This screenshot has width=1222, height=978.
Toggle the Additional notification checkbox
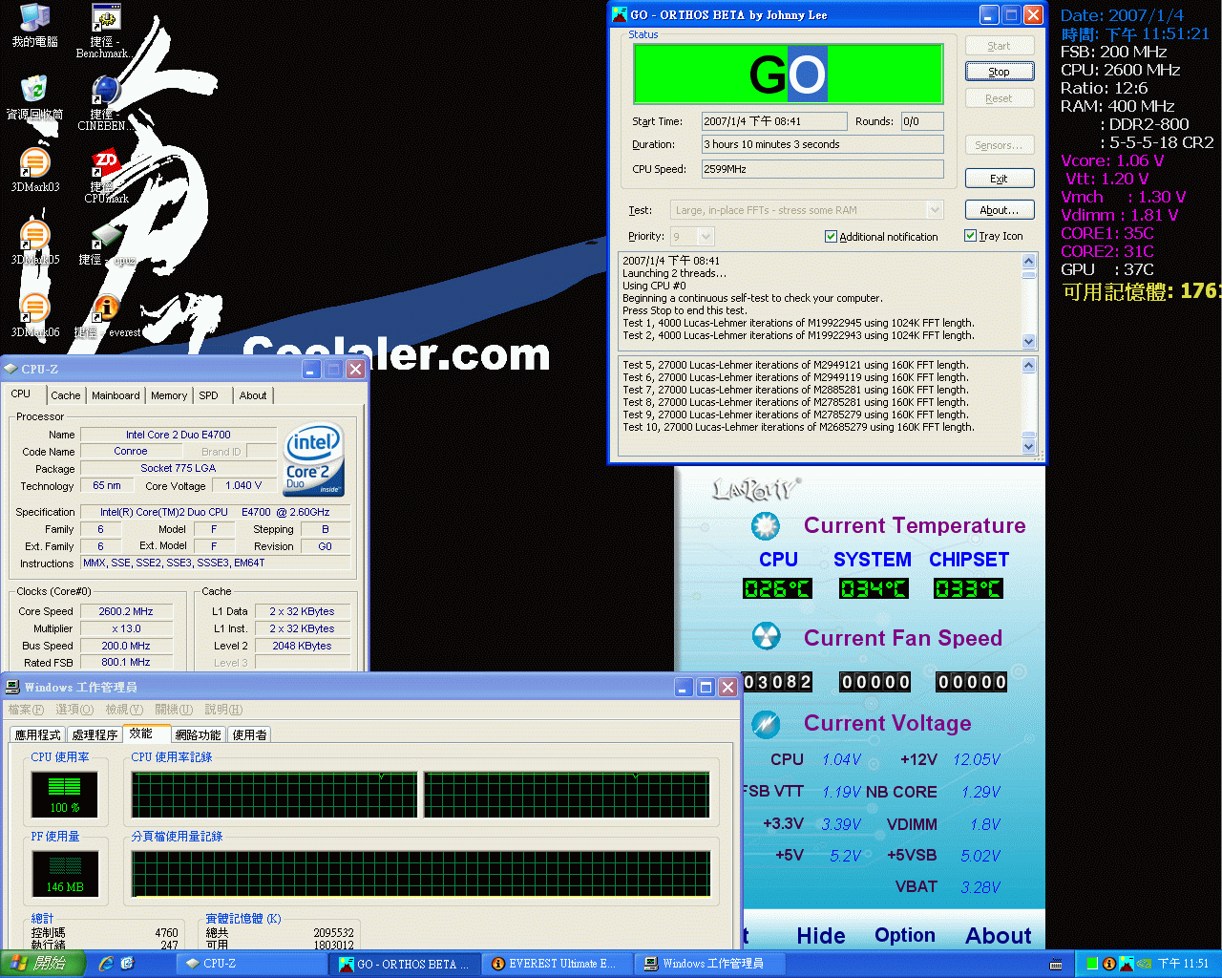click(831, 237)
